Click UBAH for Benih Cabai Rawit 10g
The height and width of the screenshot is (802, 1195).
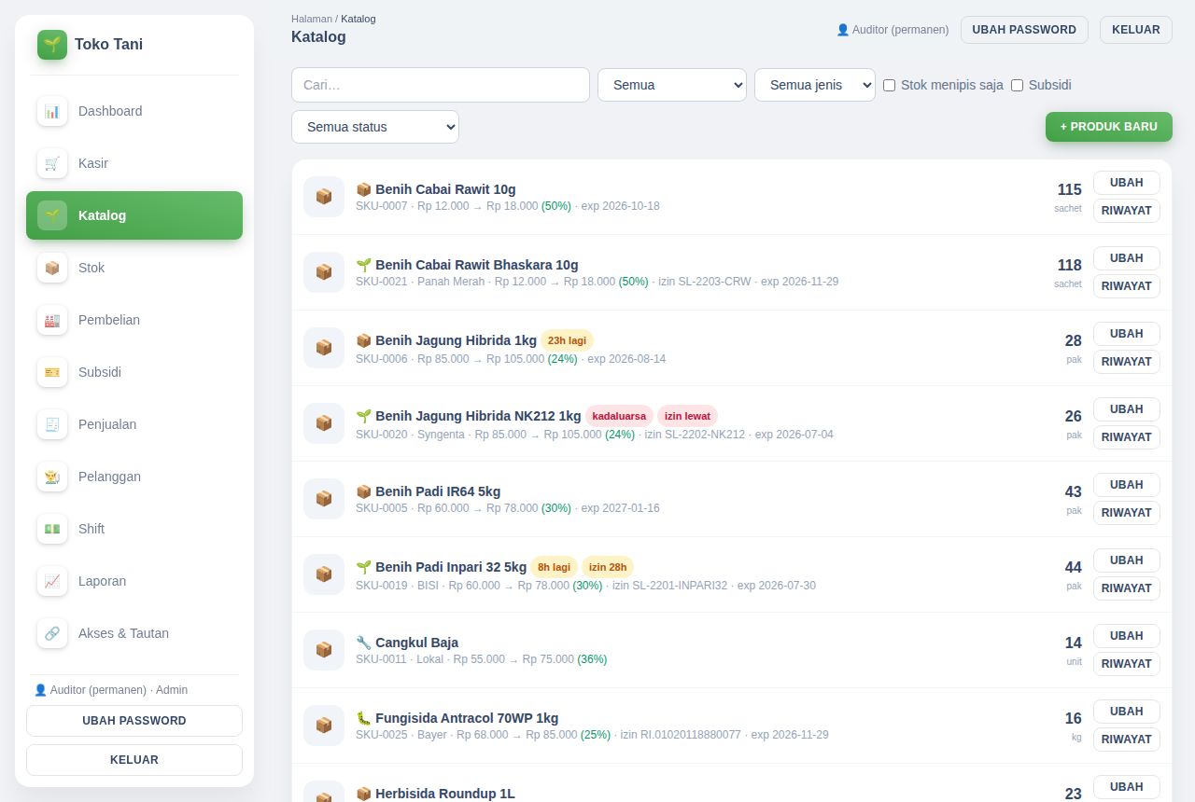coord(1127,183)
